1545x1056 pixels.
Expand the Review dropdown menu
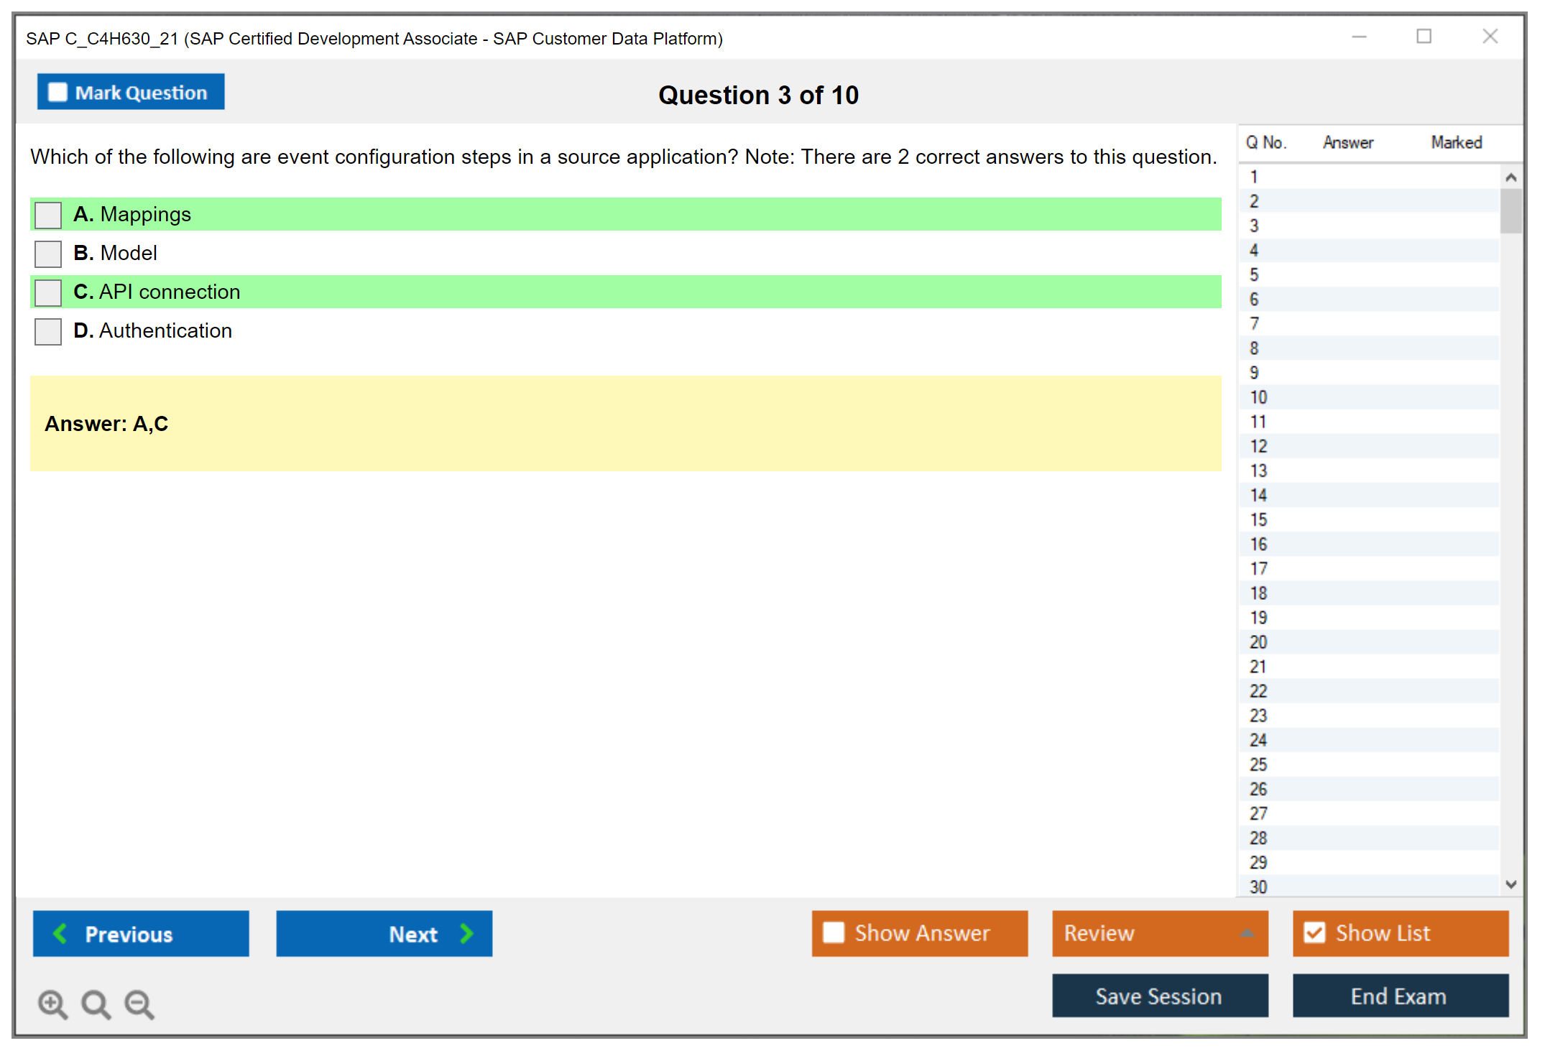tap(1247, 933)
